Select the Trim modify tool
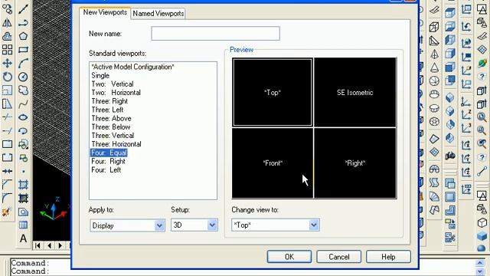 point(7,117)
